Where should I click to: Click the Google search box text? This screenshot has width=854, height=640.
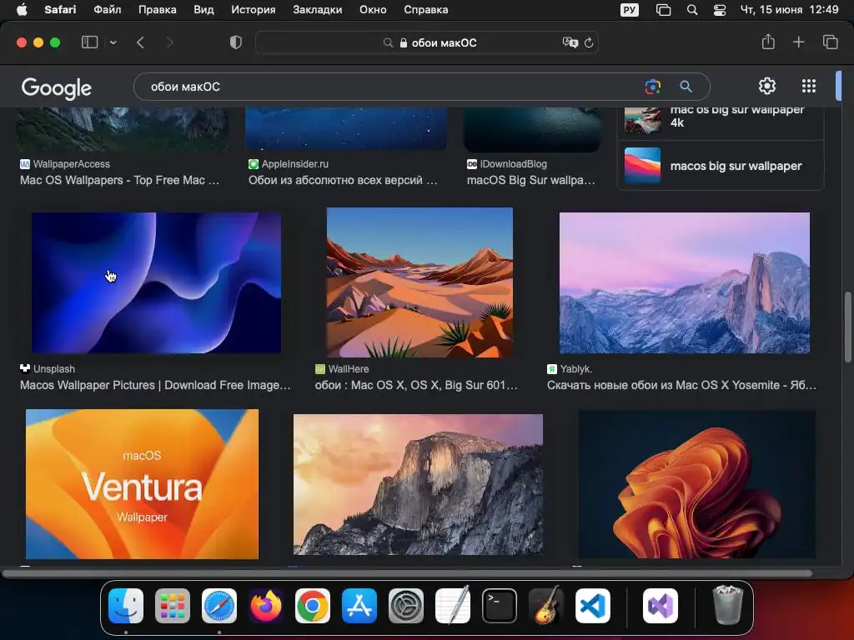pyautogui.click(x=185, y=87)
